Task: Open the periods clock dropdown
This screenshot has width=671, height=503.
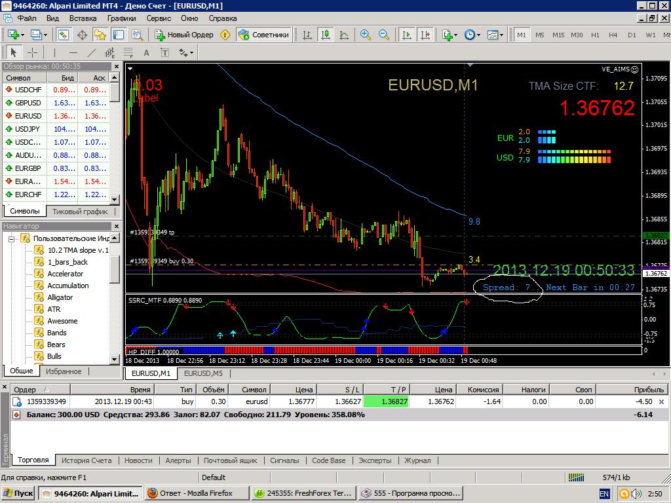Action: pyautogui.click(x=472, y=35)
